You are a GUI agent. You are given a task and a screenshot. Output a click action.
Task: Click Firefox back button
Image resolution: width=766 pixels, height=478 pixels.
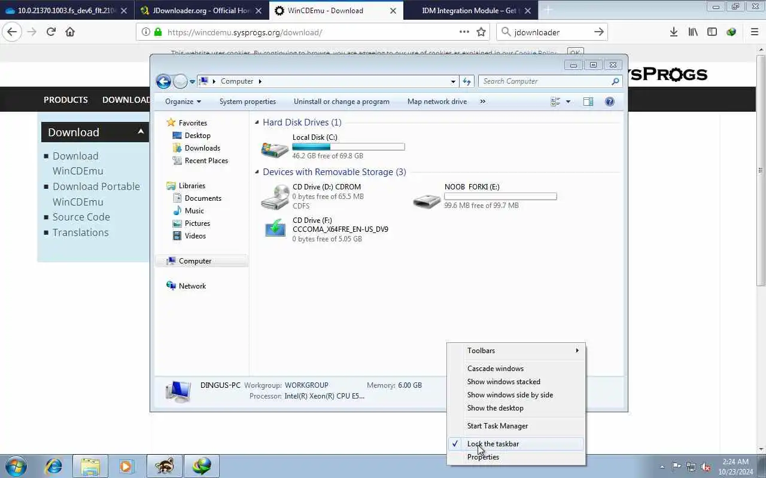click(x=12, y=32)
